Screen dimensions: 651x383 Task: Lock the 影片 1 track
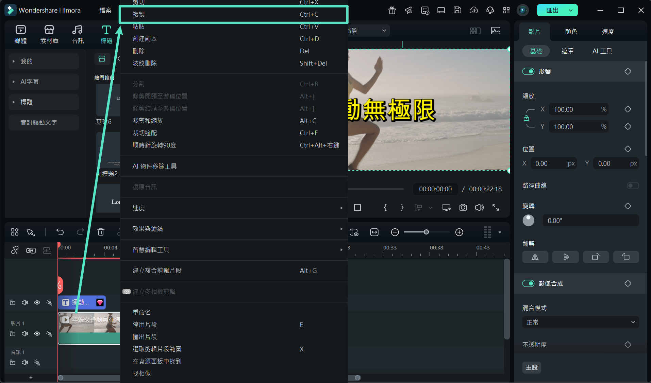click(13, 334)
